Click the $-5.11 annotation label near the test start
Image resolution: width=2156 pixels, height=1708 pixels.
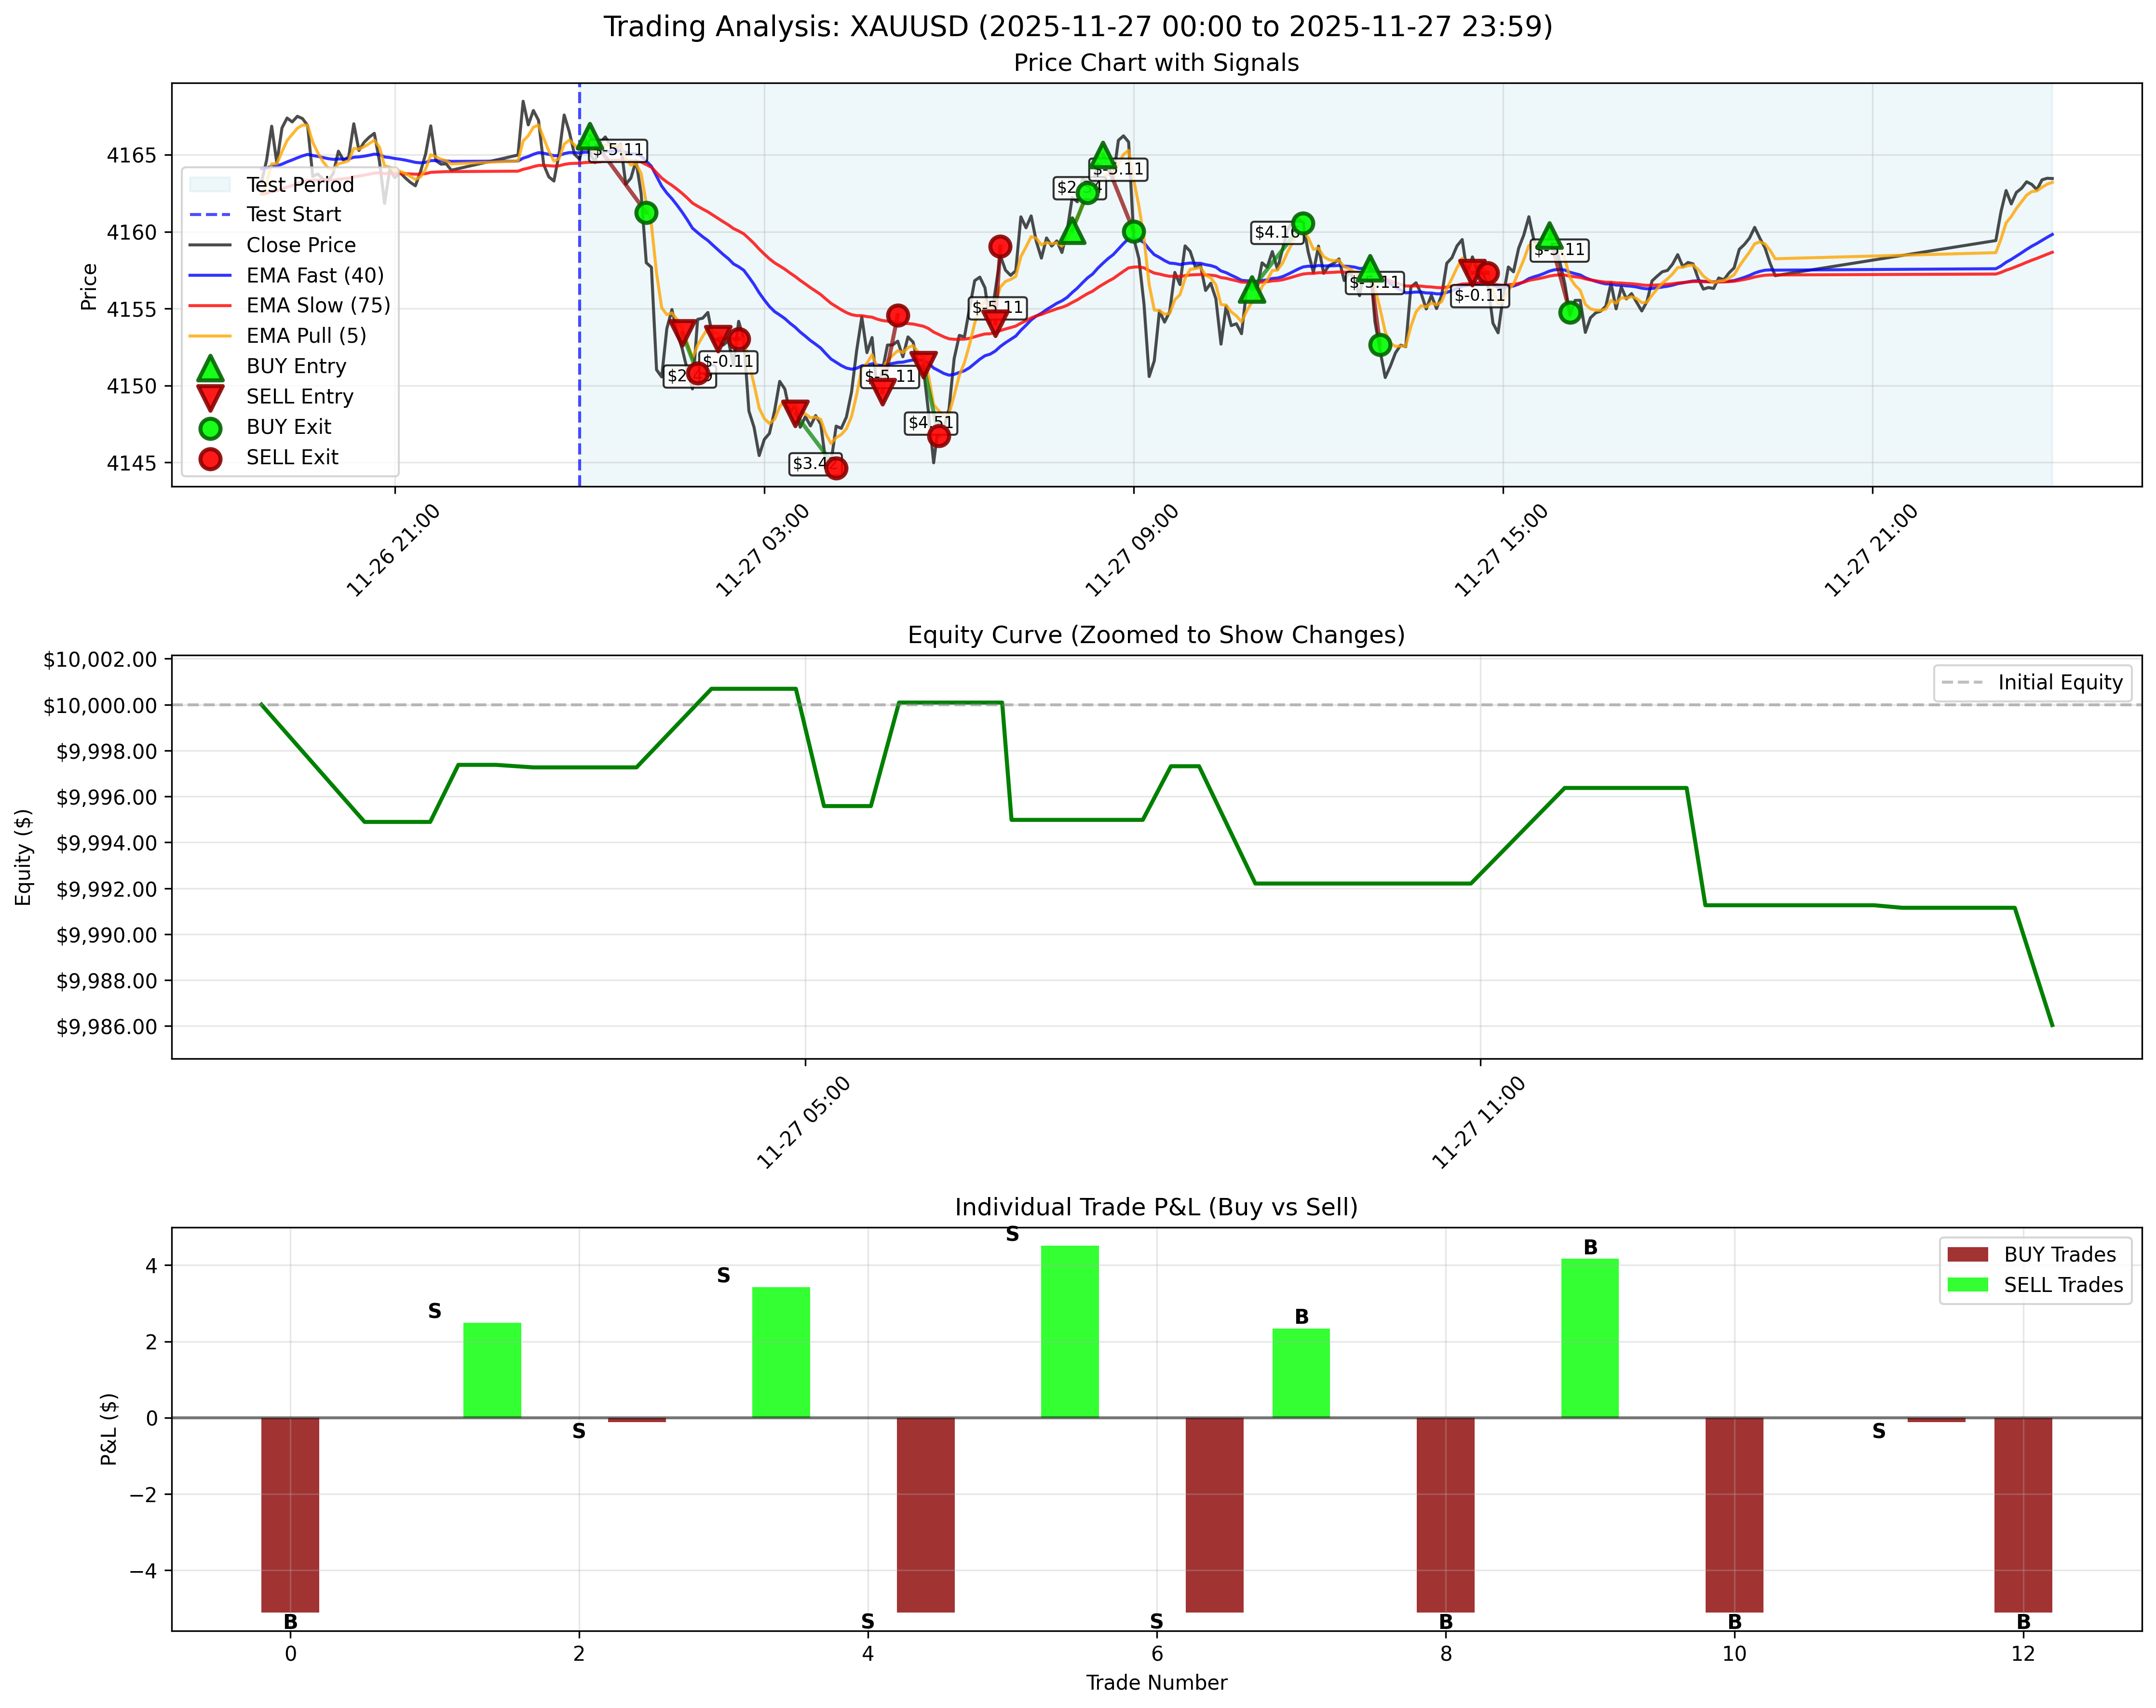(618, 150)
